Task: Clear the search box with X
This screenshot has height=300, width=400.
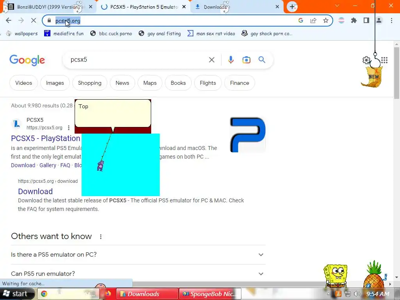Action: (x=212, y=60)
